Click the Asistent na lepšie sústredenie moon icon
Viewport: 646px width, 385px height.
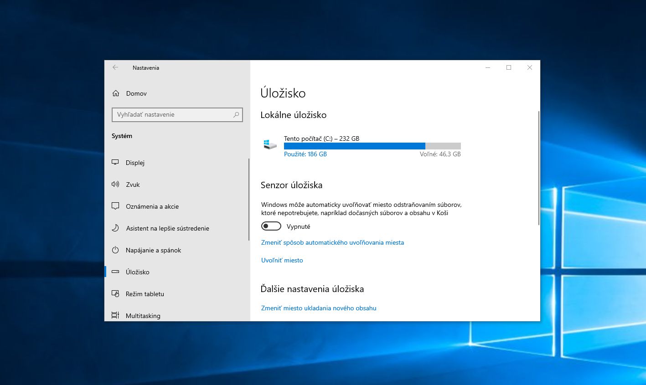click(x=115, y=228)
